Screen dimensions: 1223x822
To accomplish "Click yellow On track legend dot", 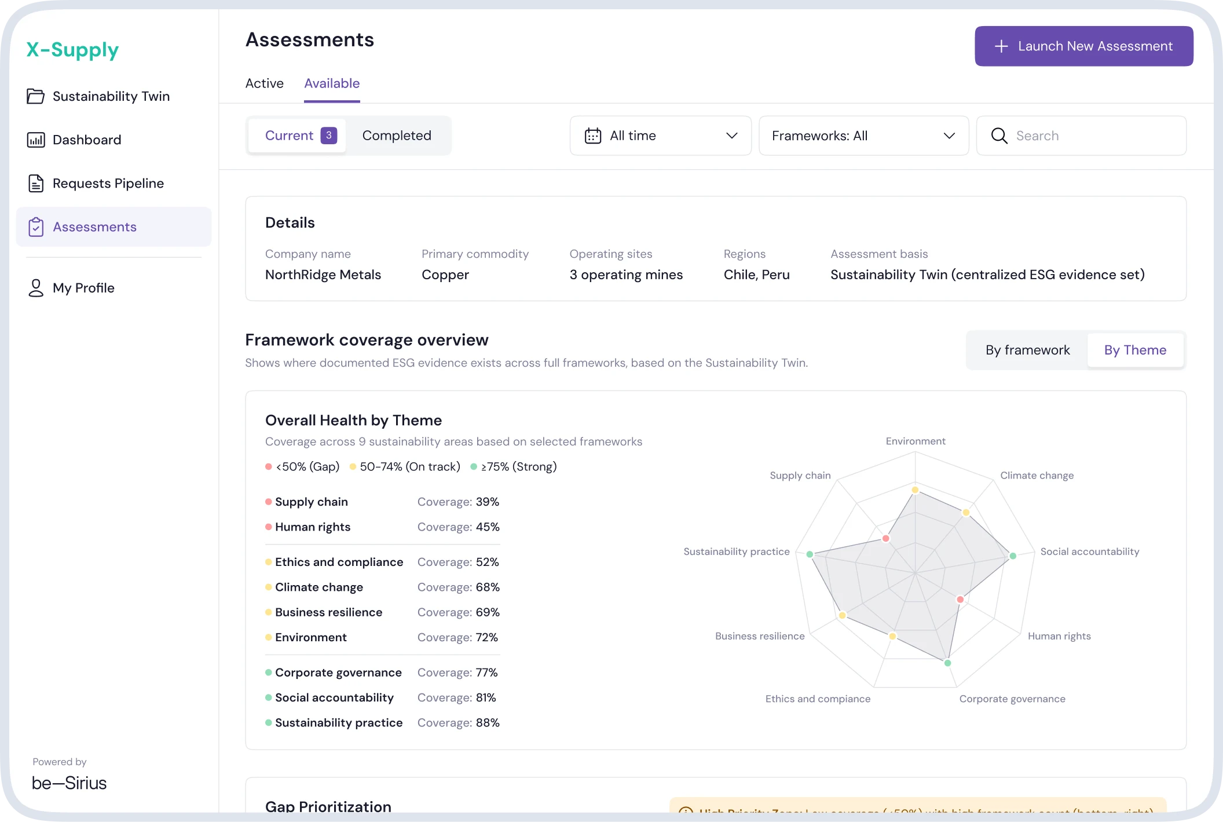I will click(353, 467).
